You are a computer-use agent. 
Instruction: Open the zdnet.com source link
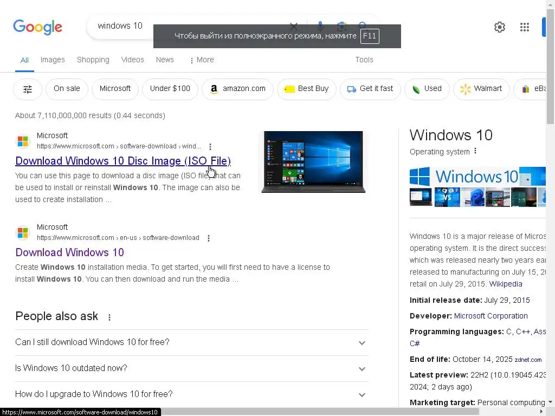click(x=528, y=360)
